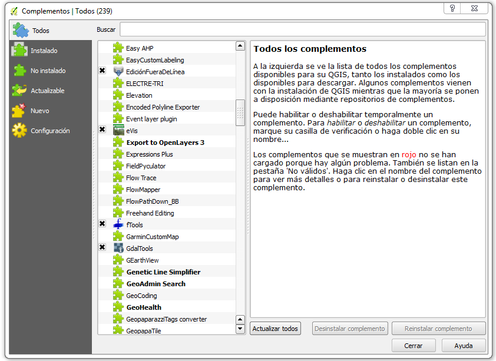Open the Configuración tab

point(51,131)
